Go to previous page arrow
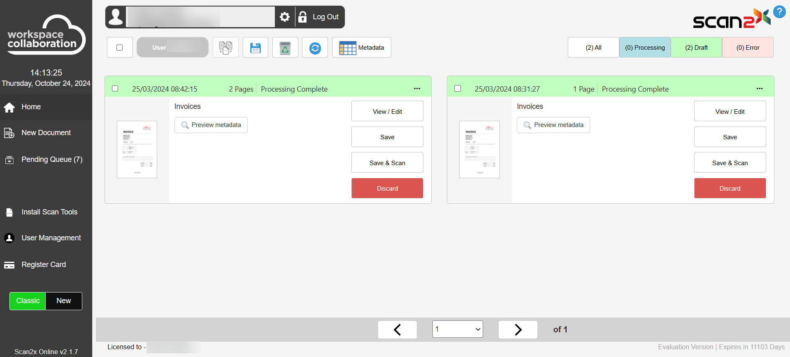The image size is (790, 357). click(x=397, y=329)
